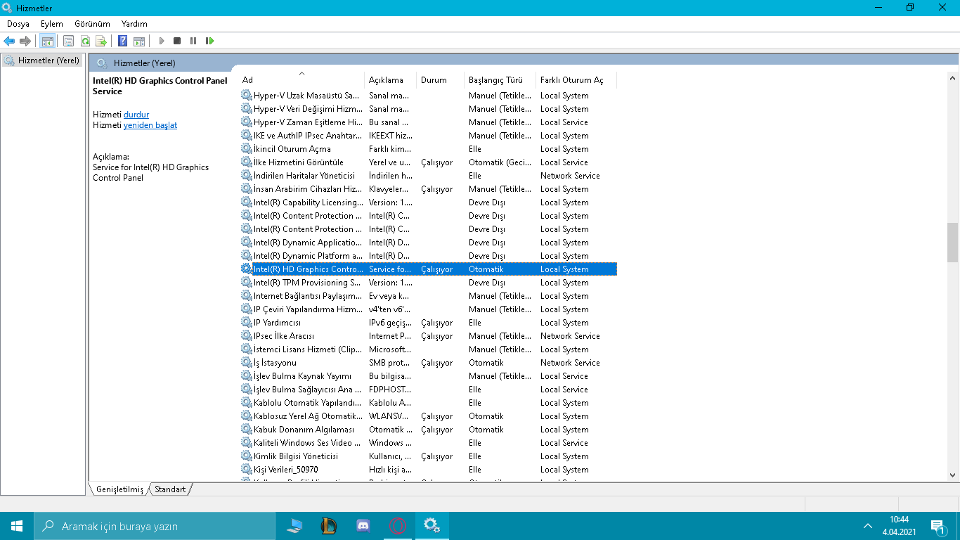960x540 pixels.
Task: Select the IKE ve AuthIP IPsec service
Action: [x=428, y=136]
